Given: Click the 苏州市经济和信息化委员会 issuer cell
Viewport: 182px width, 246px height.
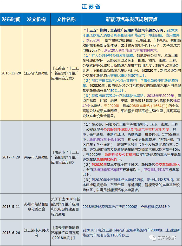Looking at the screenshot, I should [36, 207].
